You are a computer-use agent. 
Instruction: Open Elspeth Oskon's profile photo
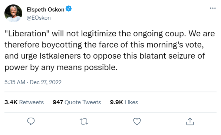tap(13, 13)
